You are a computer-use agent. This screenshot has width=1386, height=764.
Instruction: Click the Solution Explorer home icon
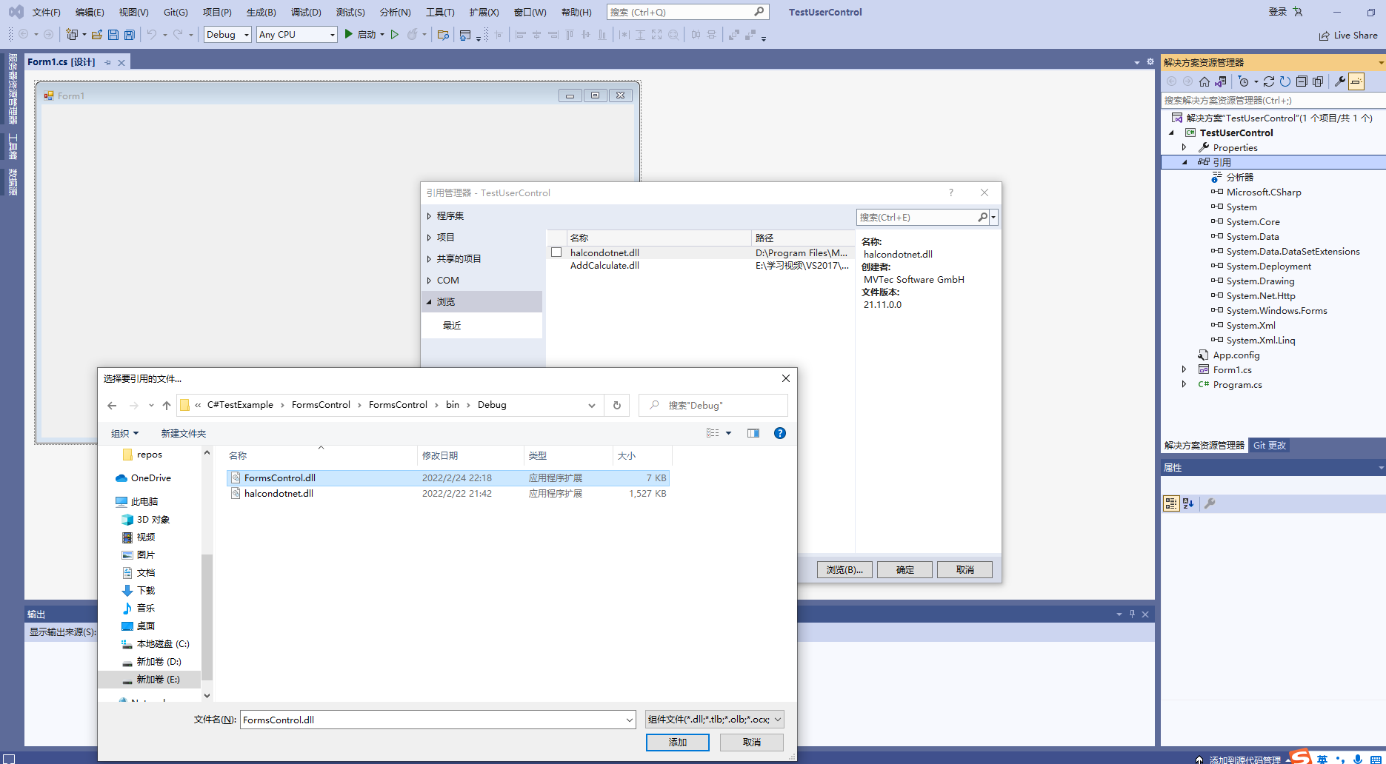[x=1205, y=81]
